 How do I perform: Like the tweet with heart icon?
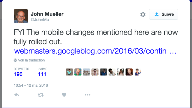coord(64,95)
